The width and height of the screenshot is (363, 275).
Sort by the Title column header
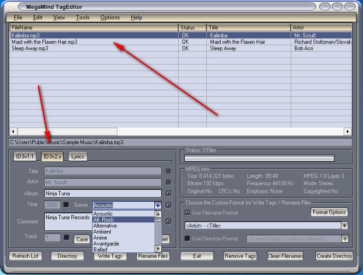(x=248, y=28)
